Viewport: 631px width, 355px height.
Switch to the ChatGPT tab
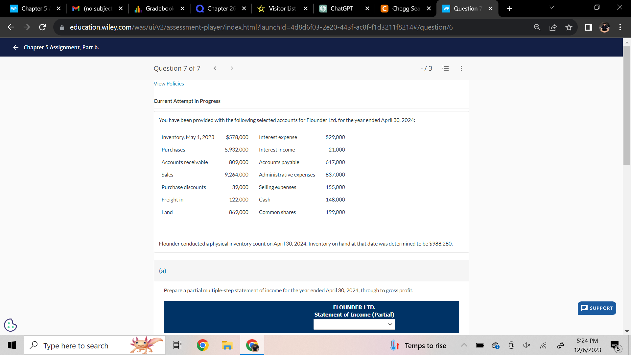pos(341,8)
